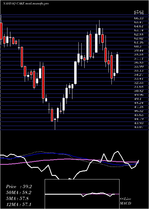
Task: Select the 55.13 price value
Action: [139, 71]
